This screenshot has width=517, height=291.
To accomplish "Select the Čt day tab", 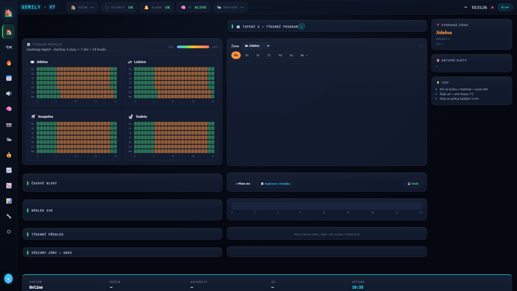I will [x=269, y=55].
